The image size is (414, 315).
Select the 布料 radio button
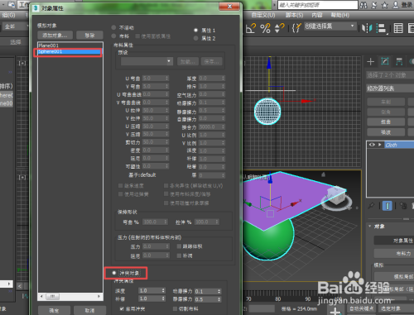tap(113, 36)
